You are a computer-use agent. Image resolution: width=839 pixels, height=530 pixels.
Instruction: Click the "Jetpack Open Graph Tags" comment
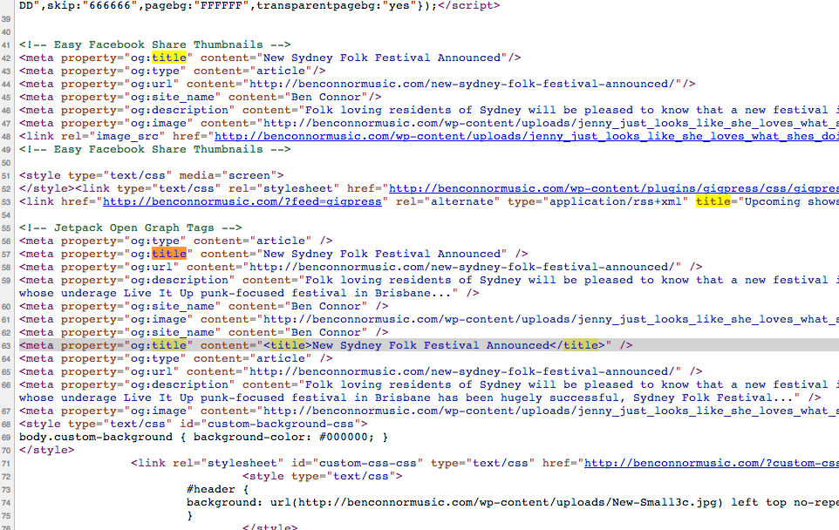(131, 228)
